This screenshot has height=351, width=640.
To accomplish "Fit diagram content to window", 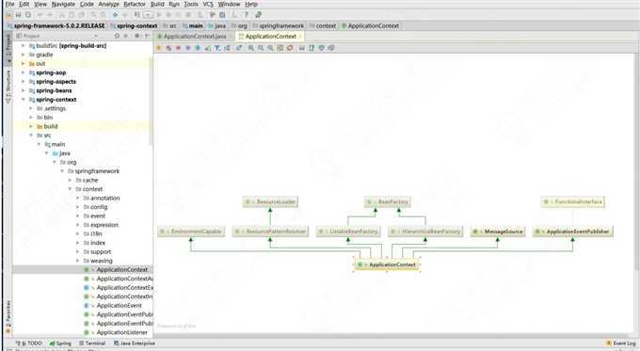I will pyautogui.click(x=280, y=48).
